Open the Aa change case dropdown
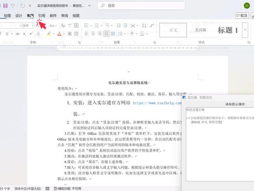The width and height of the screenshot is (254, 191). (53, 25)
